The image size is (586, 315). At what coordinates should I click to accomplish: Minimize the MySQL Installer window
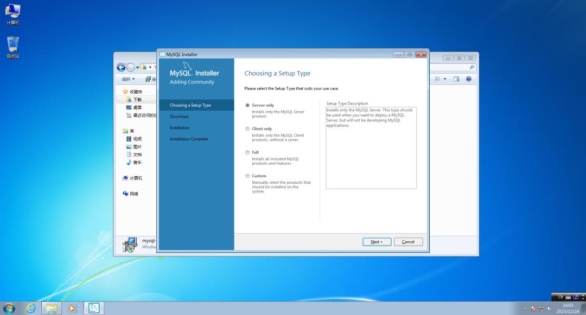(x=398, y=55)
